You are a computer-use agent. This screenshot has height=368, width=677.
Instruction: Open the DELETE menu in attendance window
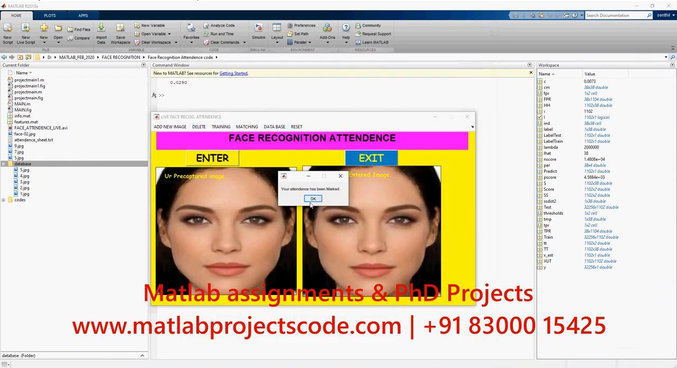199,127
